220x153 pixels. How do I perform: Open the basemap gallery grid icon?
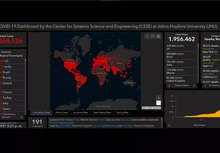[158, 36]
